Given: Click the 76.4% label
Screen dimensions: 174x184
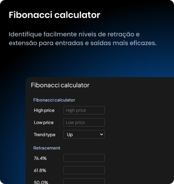Looking at the screenshot, I should (40, 158).
